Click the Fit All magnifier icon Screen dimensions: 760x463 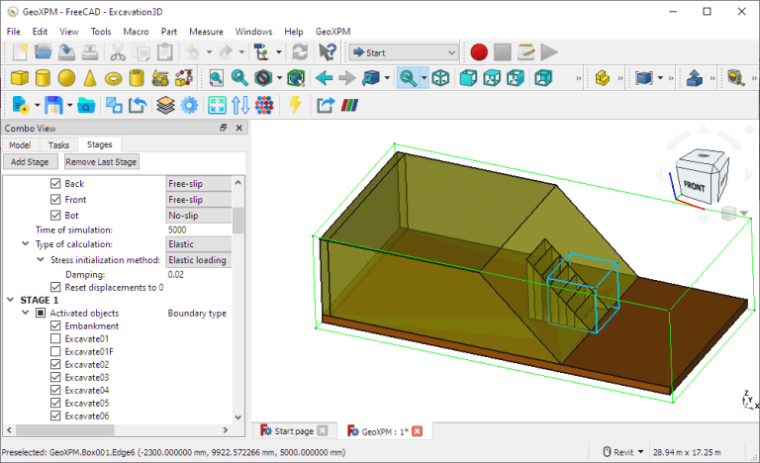[216, 77]
